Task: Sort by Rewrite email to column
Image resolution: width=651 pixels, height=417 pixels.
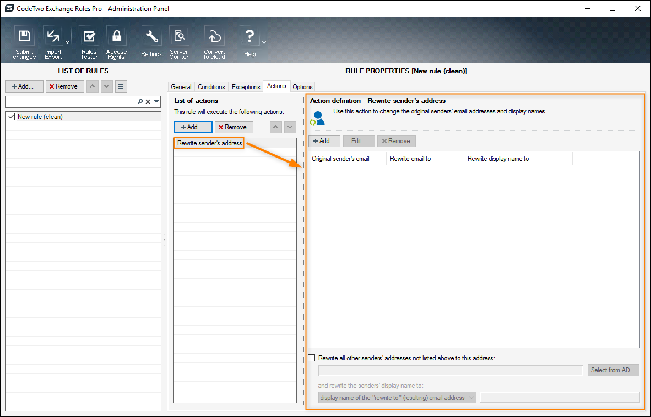Action: pyautogui.click(x=425, y=159)
